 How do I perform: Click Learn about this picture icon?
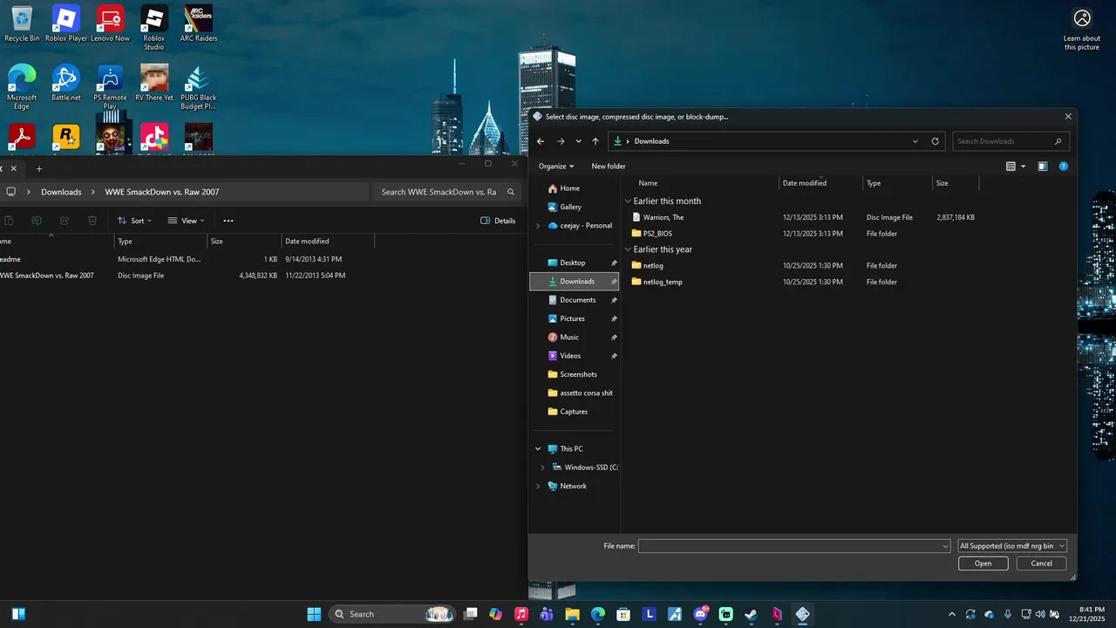[1082, 28]
